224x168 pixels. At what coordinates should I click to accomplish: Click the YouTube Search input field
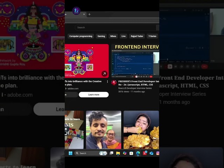(115, 27)
